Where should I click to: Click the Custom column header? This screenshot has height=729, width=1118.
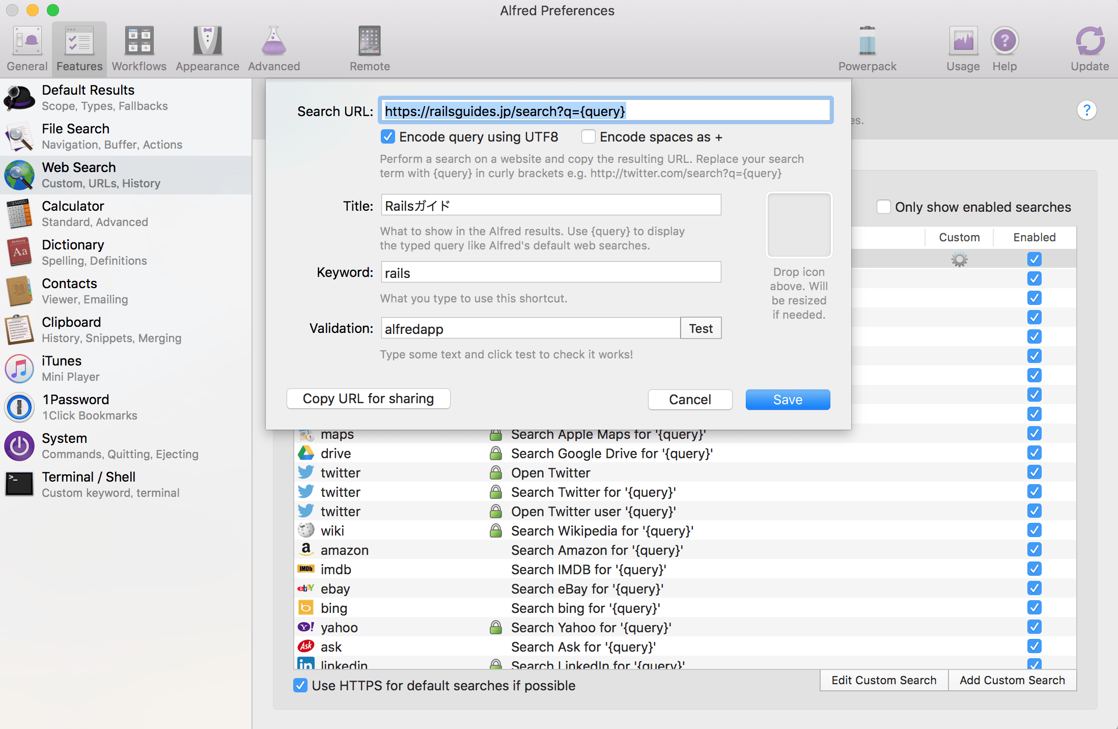pos(959,237)
